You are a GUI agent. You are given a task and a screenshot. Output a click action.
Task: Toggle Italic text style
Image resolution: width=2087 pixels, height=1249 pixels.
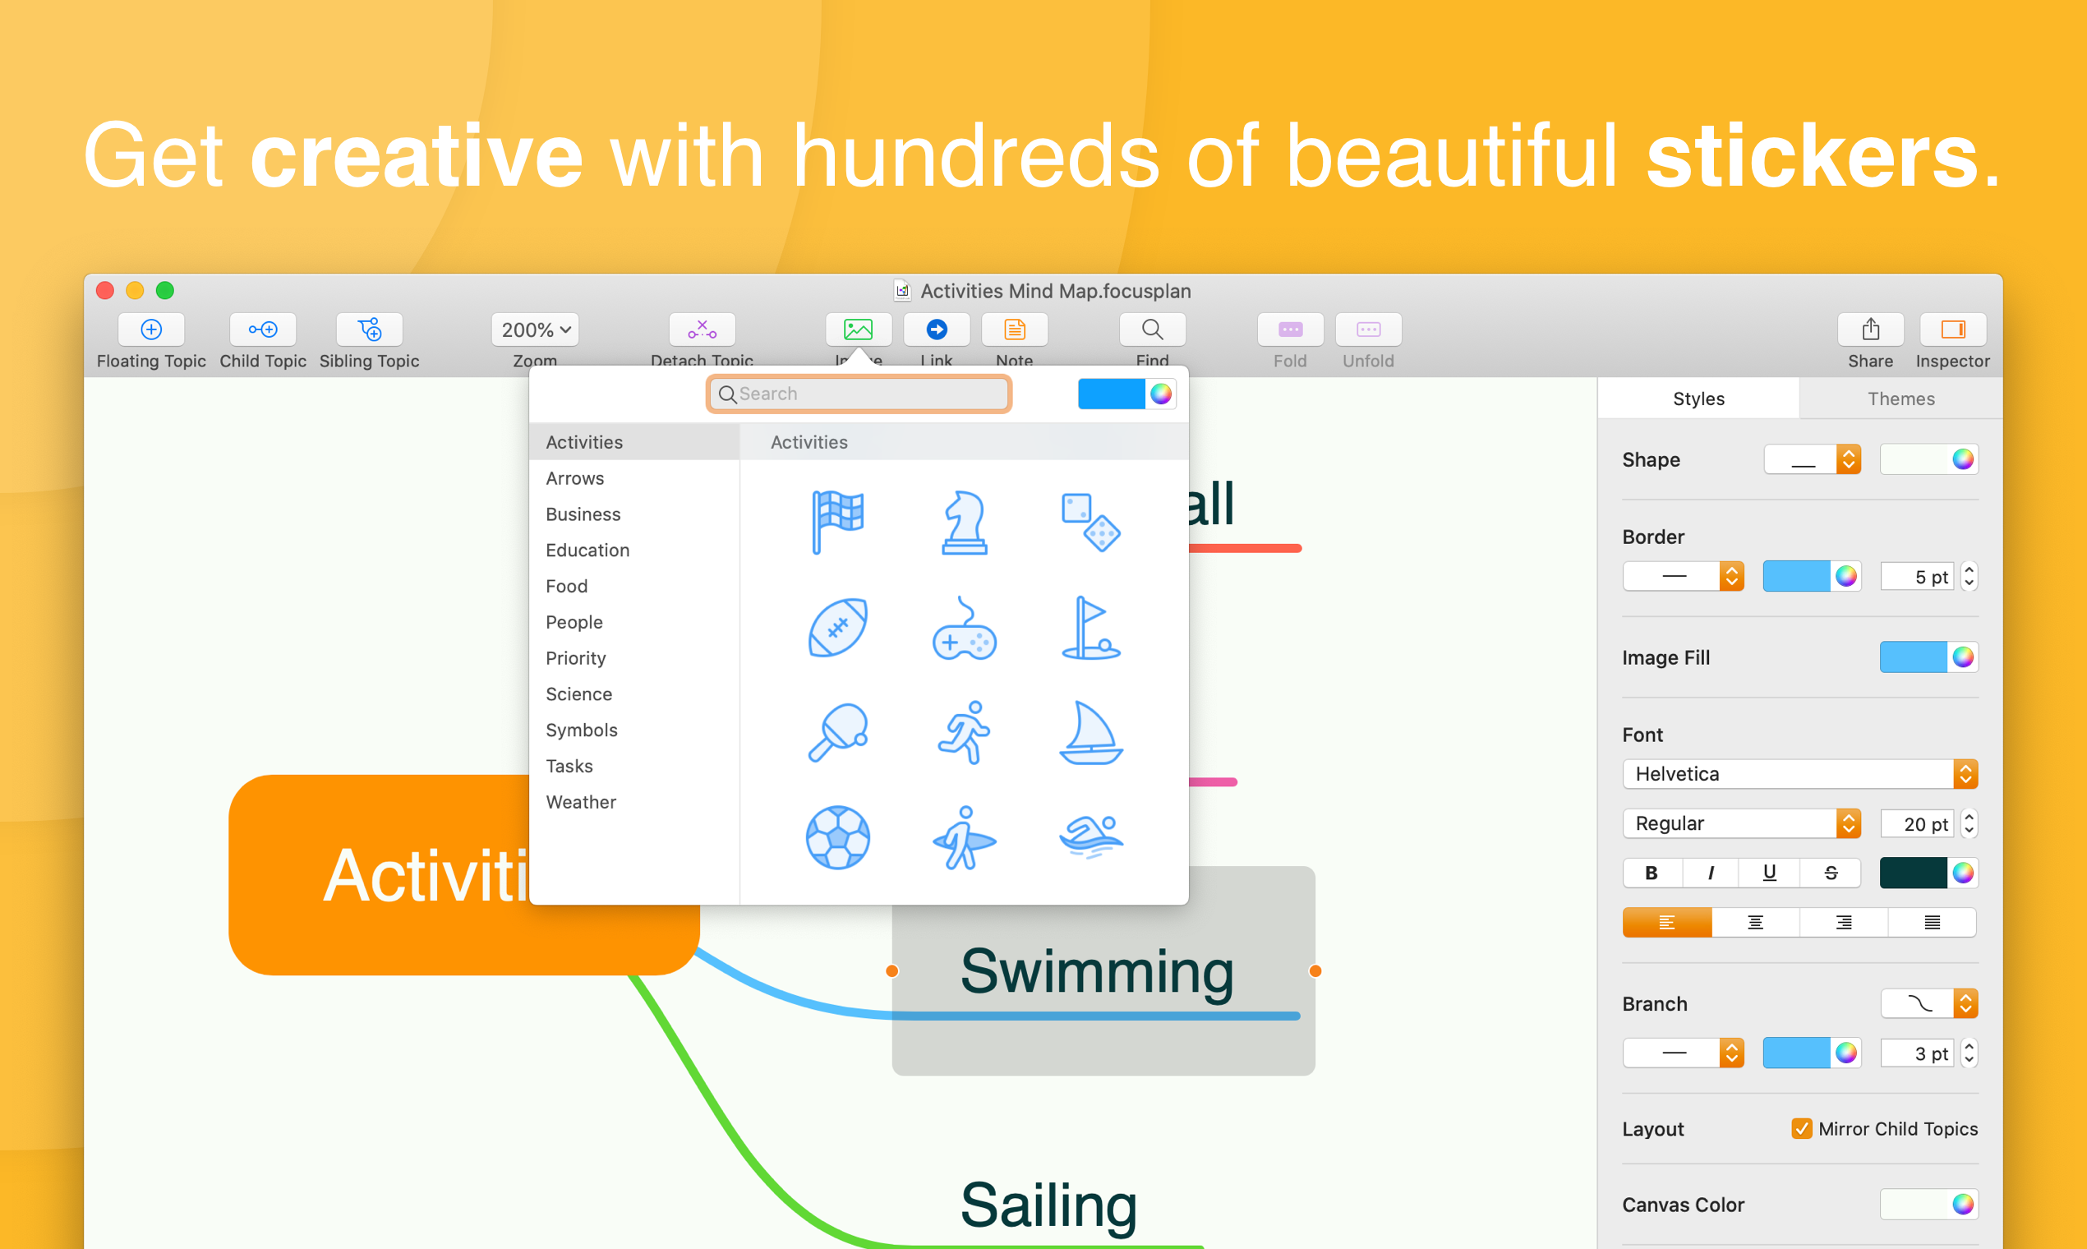coord(1711,873)
